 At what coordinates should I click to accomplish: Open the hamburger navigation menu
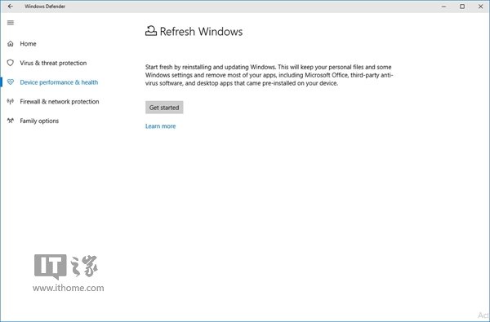(x=11, y=23)
